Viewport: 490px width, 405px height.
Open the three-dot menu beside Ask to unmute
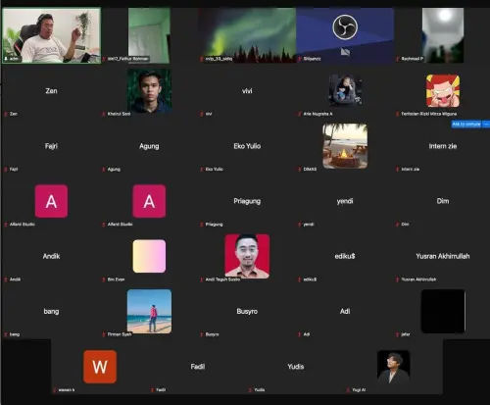pyautogui.click(x=486, y=125)
